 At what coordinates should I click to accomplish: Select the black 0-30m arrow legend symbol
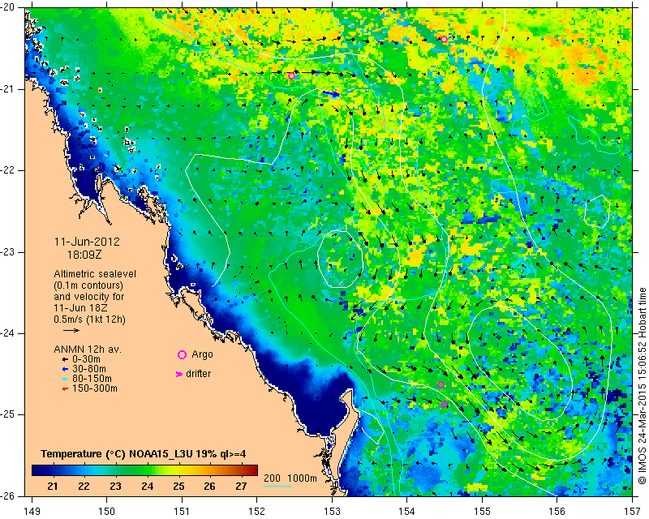(x=65, y=359)
